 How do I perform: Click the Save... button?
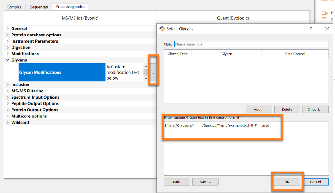point(205,182)
